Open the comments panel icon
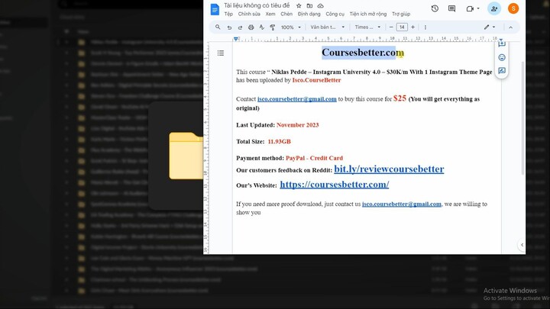Viewport: 550px width, 309px height. pyautogui.click(x=453, y=8)
